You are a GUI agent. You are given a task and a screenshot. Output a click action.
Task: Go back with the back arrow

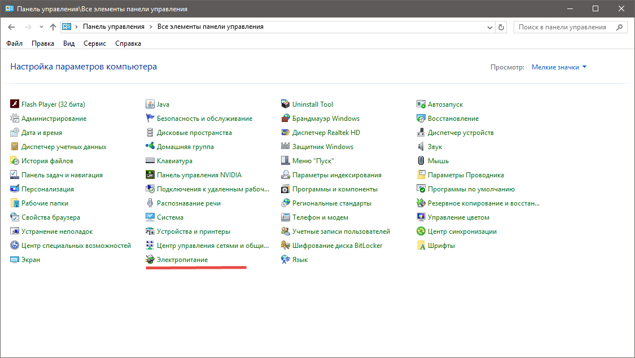pos(11,27)
